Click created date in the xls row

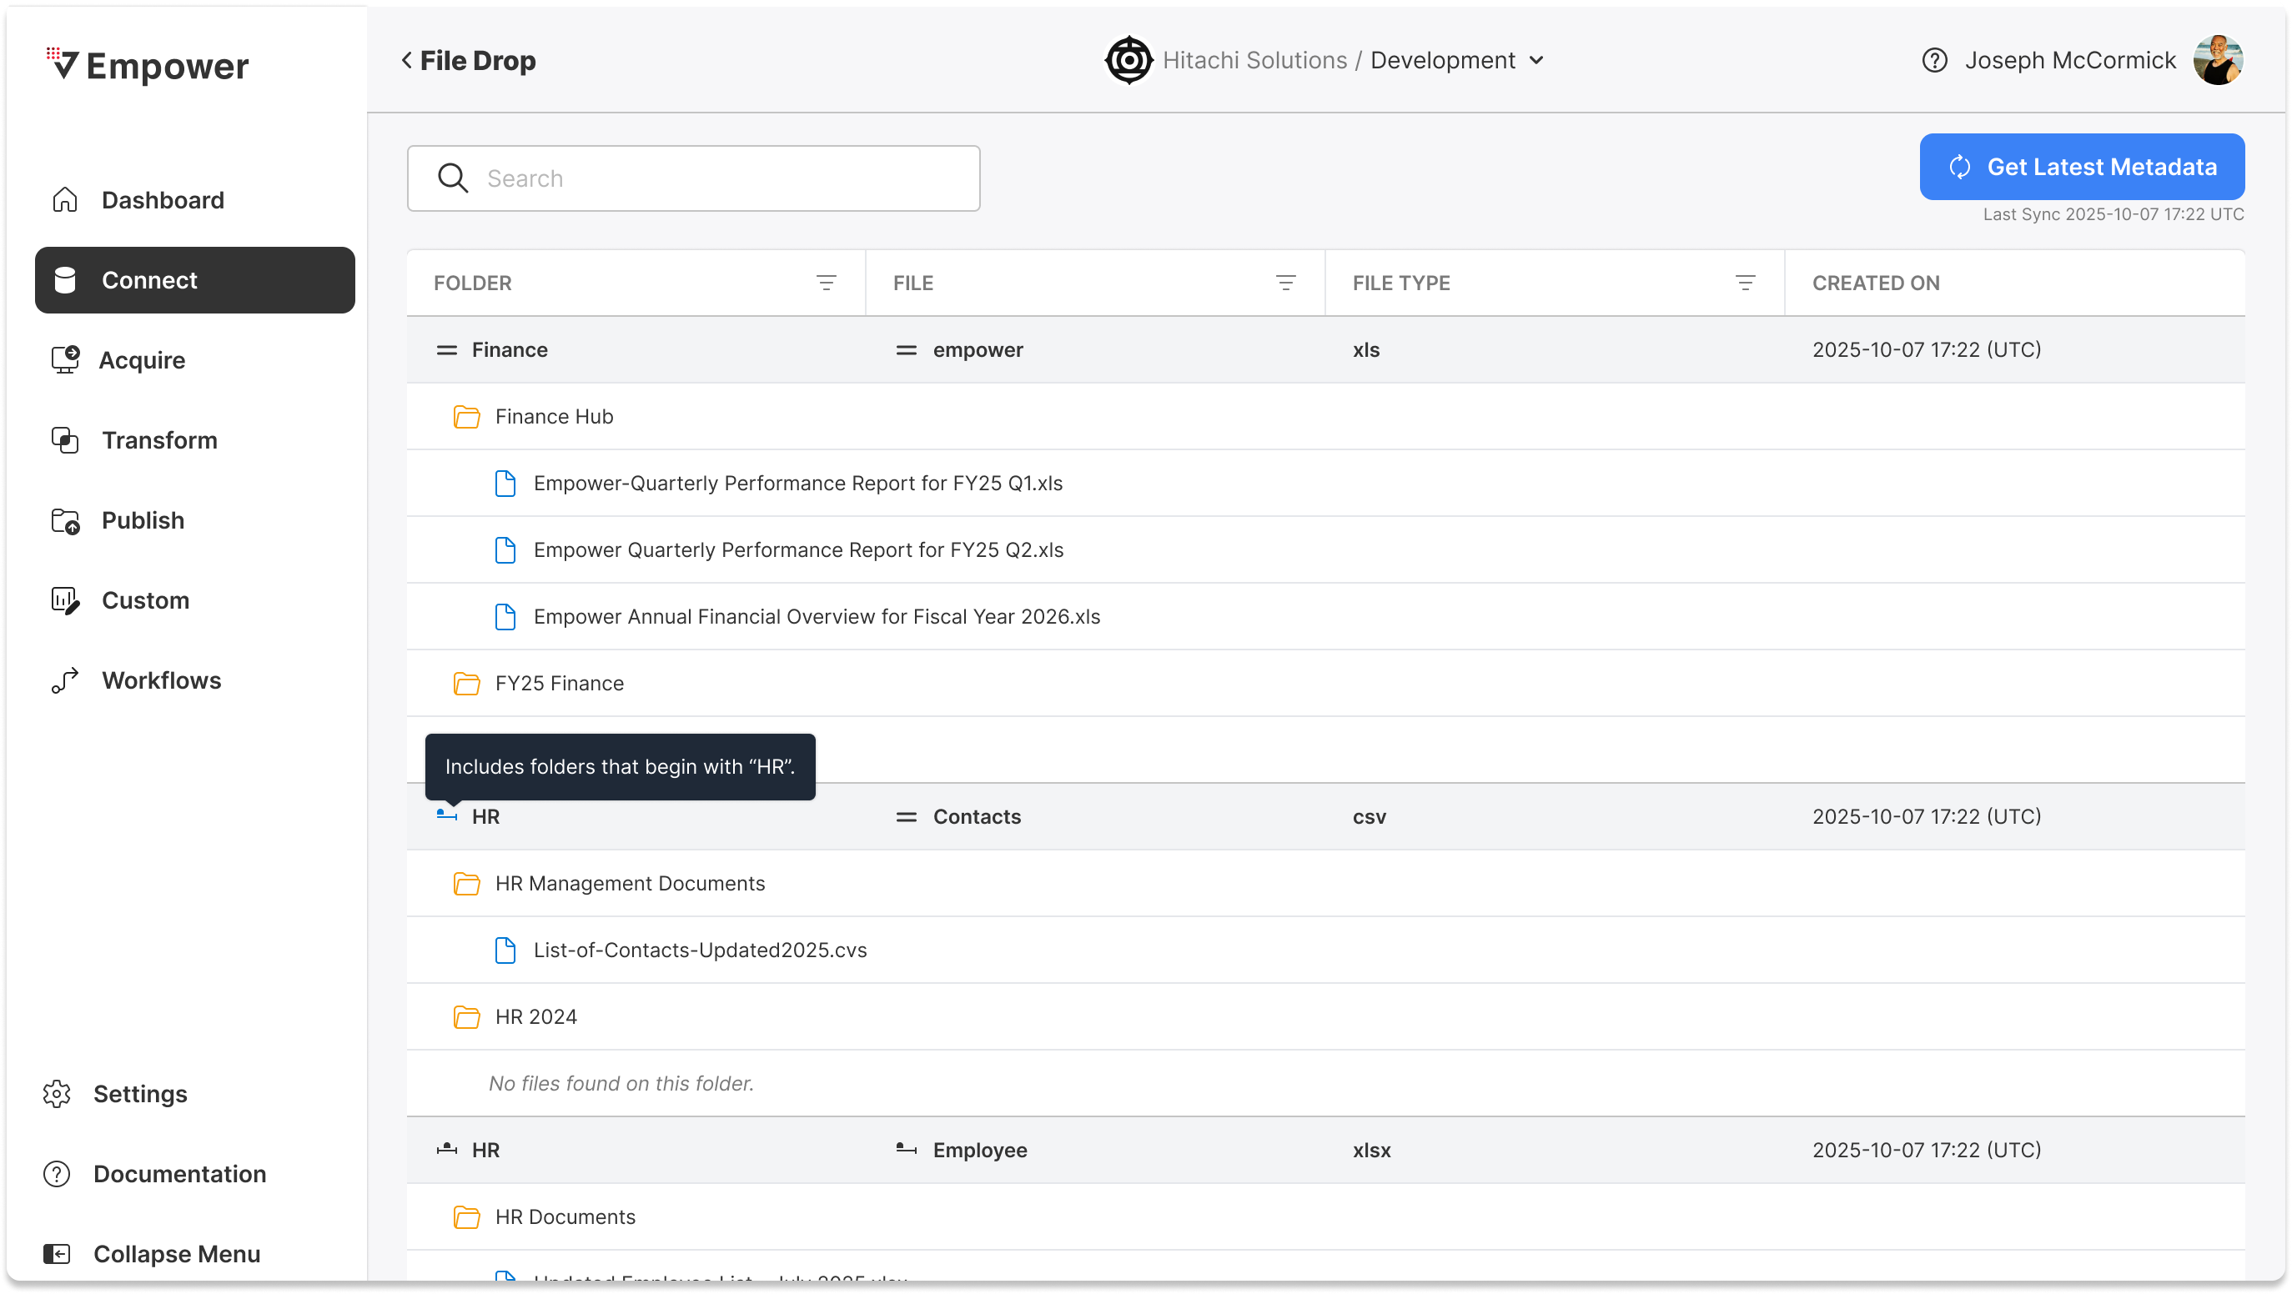[x=1928, y=350]
